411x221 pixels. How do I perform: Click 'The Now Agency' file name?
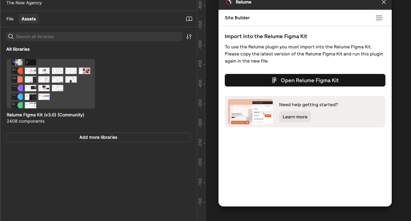(x=24, y=3)
